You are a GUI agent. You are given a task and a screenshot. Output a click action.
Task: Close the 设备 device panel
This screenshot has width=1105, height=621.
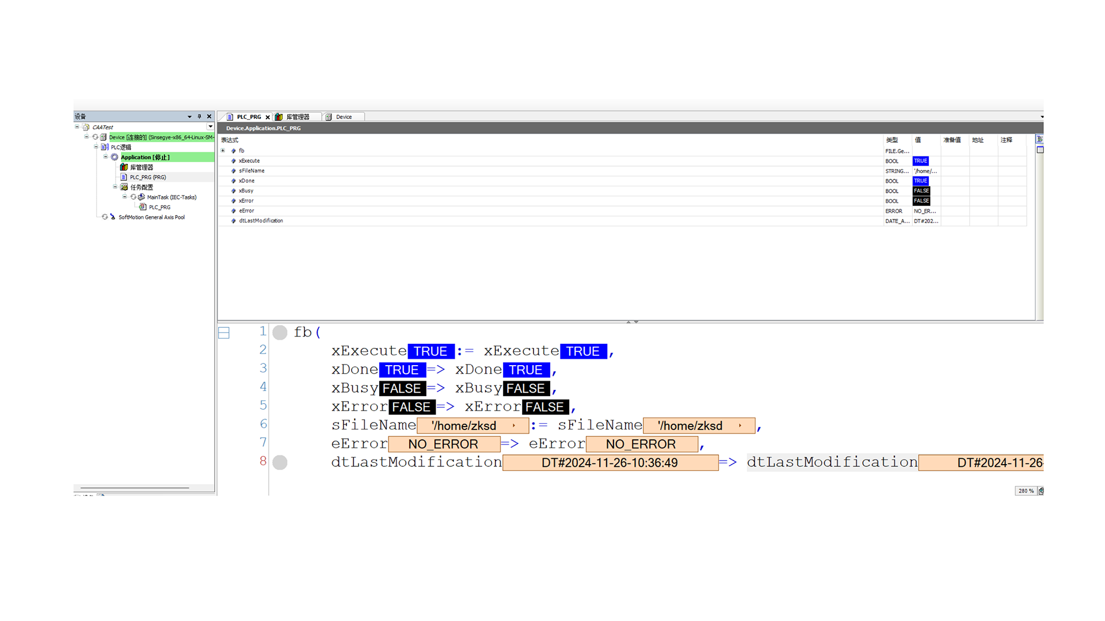[209, 116]
